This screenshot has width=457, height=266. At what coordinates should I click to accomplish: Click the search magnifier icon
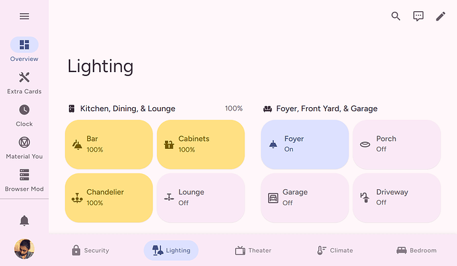[x=396, y=17]
